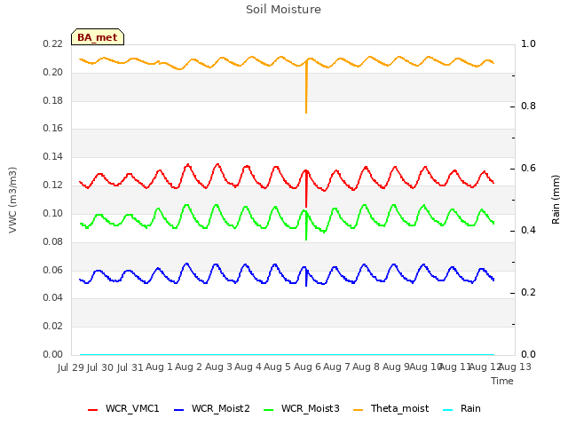Click the Jul 31 date tick label
This screenshot has width=568, height=426.
[x=130, y=367]
